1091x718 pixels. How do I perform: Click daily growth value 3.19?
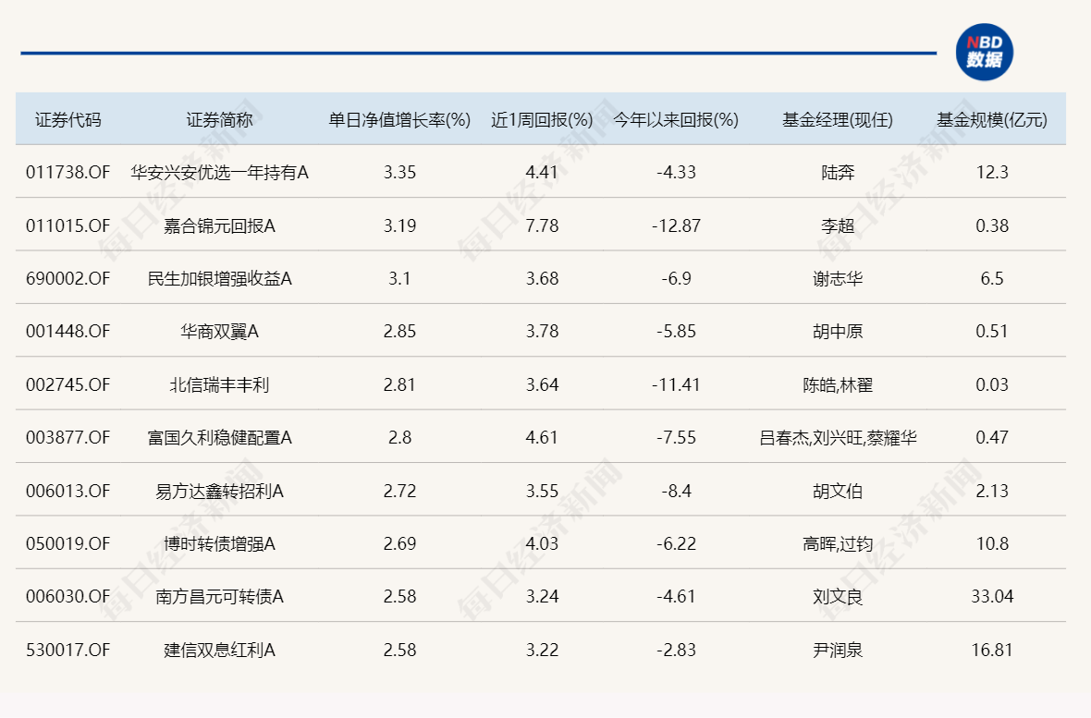pyautogui.click(x=399, y=225)
